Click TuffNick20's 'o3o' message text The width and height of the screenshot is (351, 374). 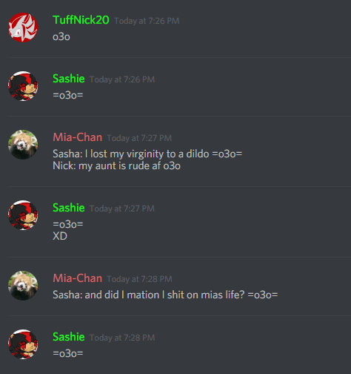tap(61, 37)
